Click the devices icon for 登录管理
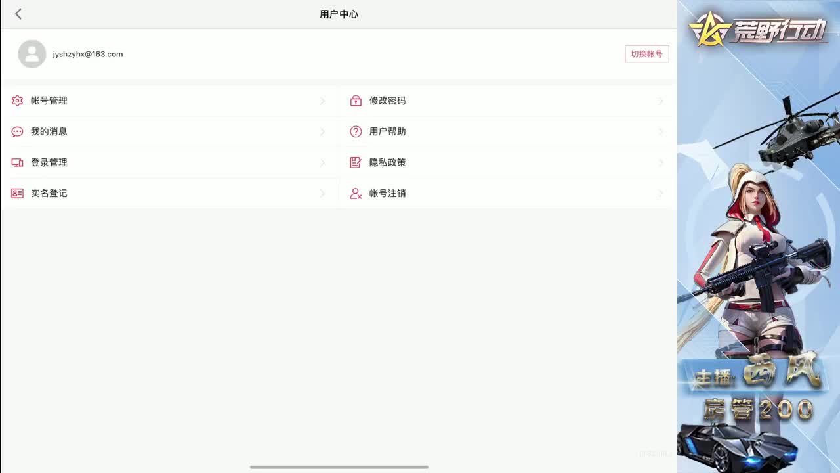 [x=17, y=162]
